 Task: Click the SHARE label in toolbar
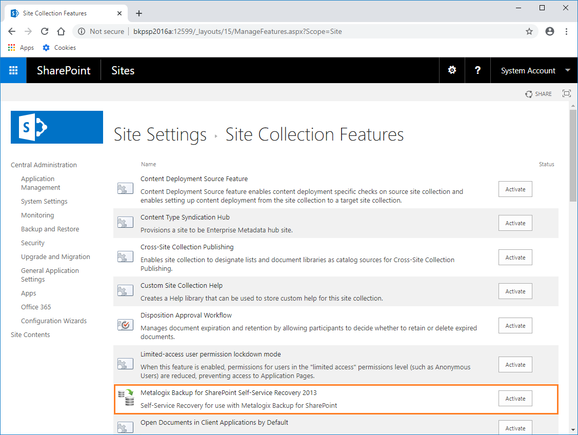(543, 94)
